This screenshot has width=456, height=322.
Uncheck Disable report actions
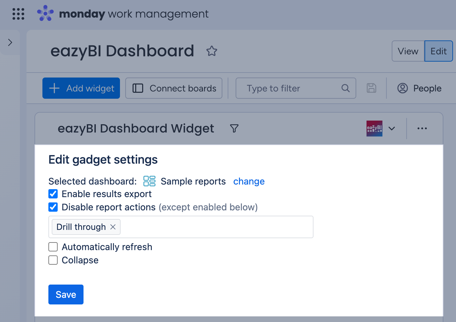click(53, 207)
